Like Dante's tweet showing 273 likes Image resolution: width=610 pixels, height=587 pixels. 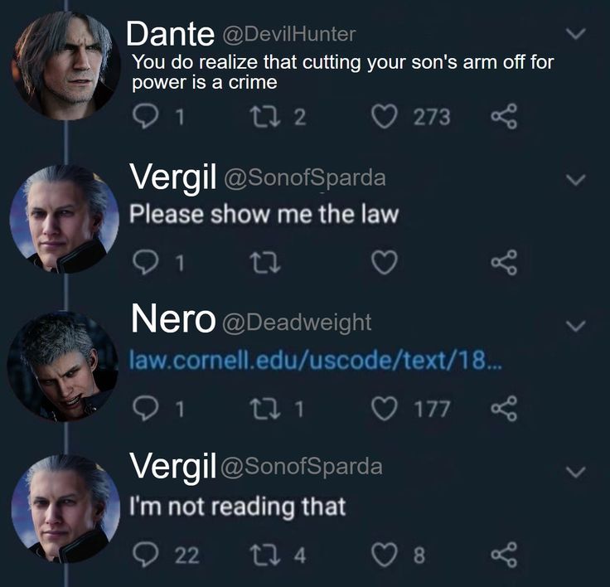point(385,116)
